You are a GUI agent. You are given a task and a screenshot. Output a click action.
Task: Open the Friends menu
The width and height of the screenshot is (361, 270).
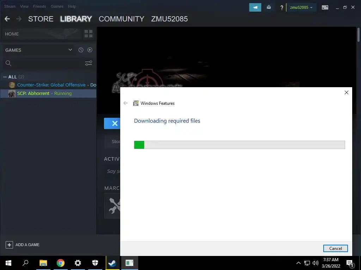pyautogui.click(x=39, y=6)
